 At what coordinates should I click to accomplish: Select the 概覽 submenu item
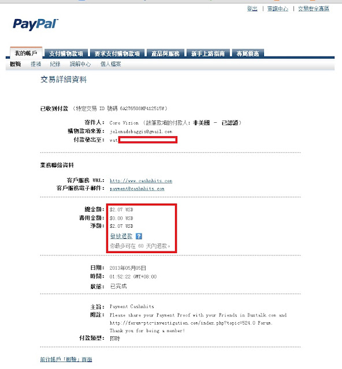point(16,64)
